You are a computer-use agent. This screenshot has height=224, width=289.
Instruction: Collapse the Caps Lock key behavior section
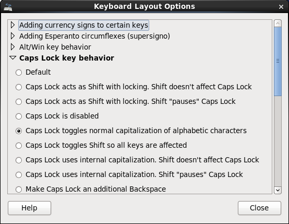[x=13, y=58]
